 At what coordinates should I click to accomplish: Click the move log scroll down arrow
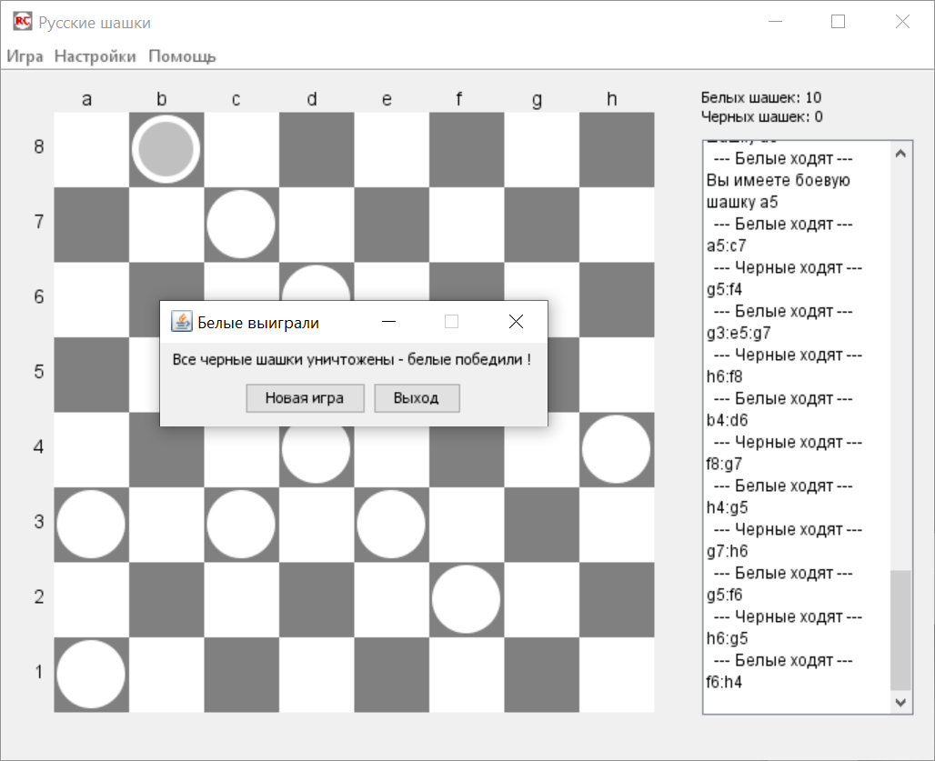[900, 702]
